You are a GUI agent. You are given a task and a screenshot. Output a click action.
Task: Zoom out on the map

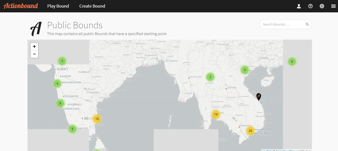34,54
